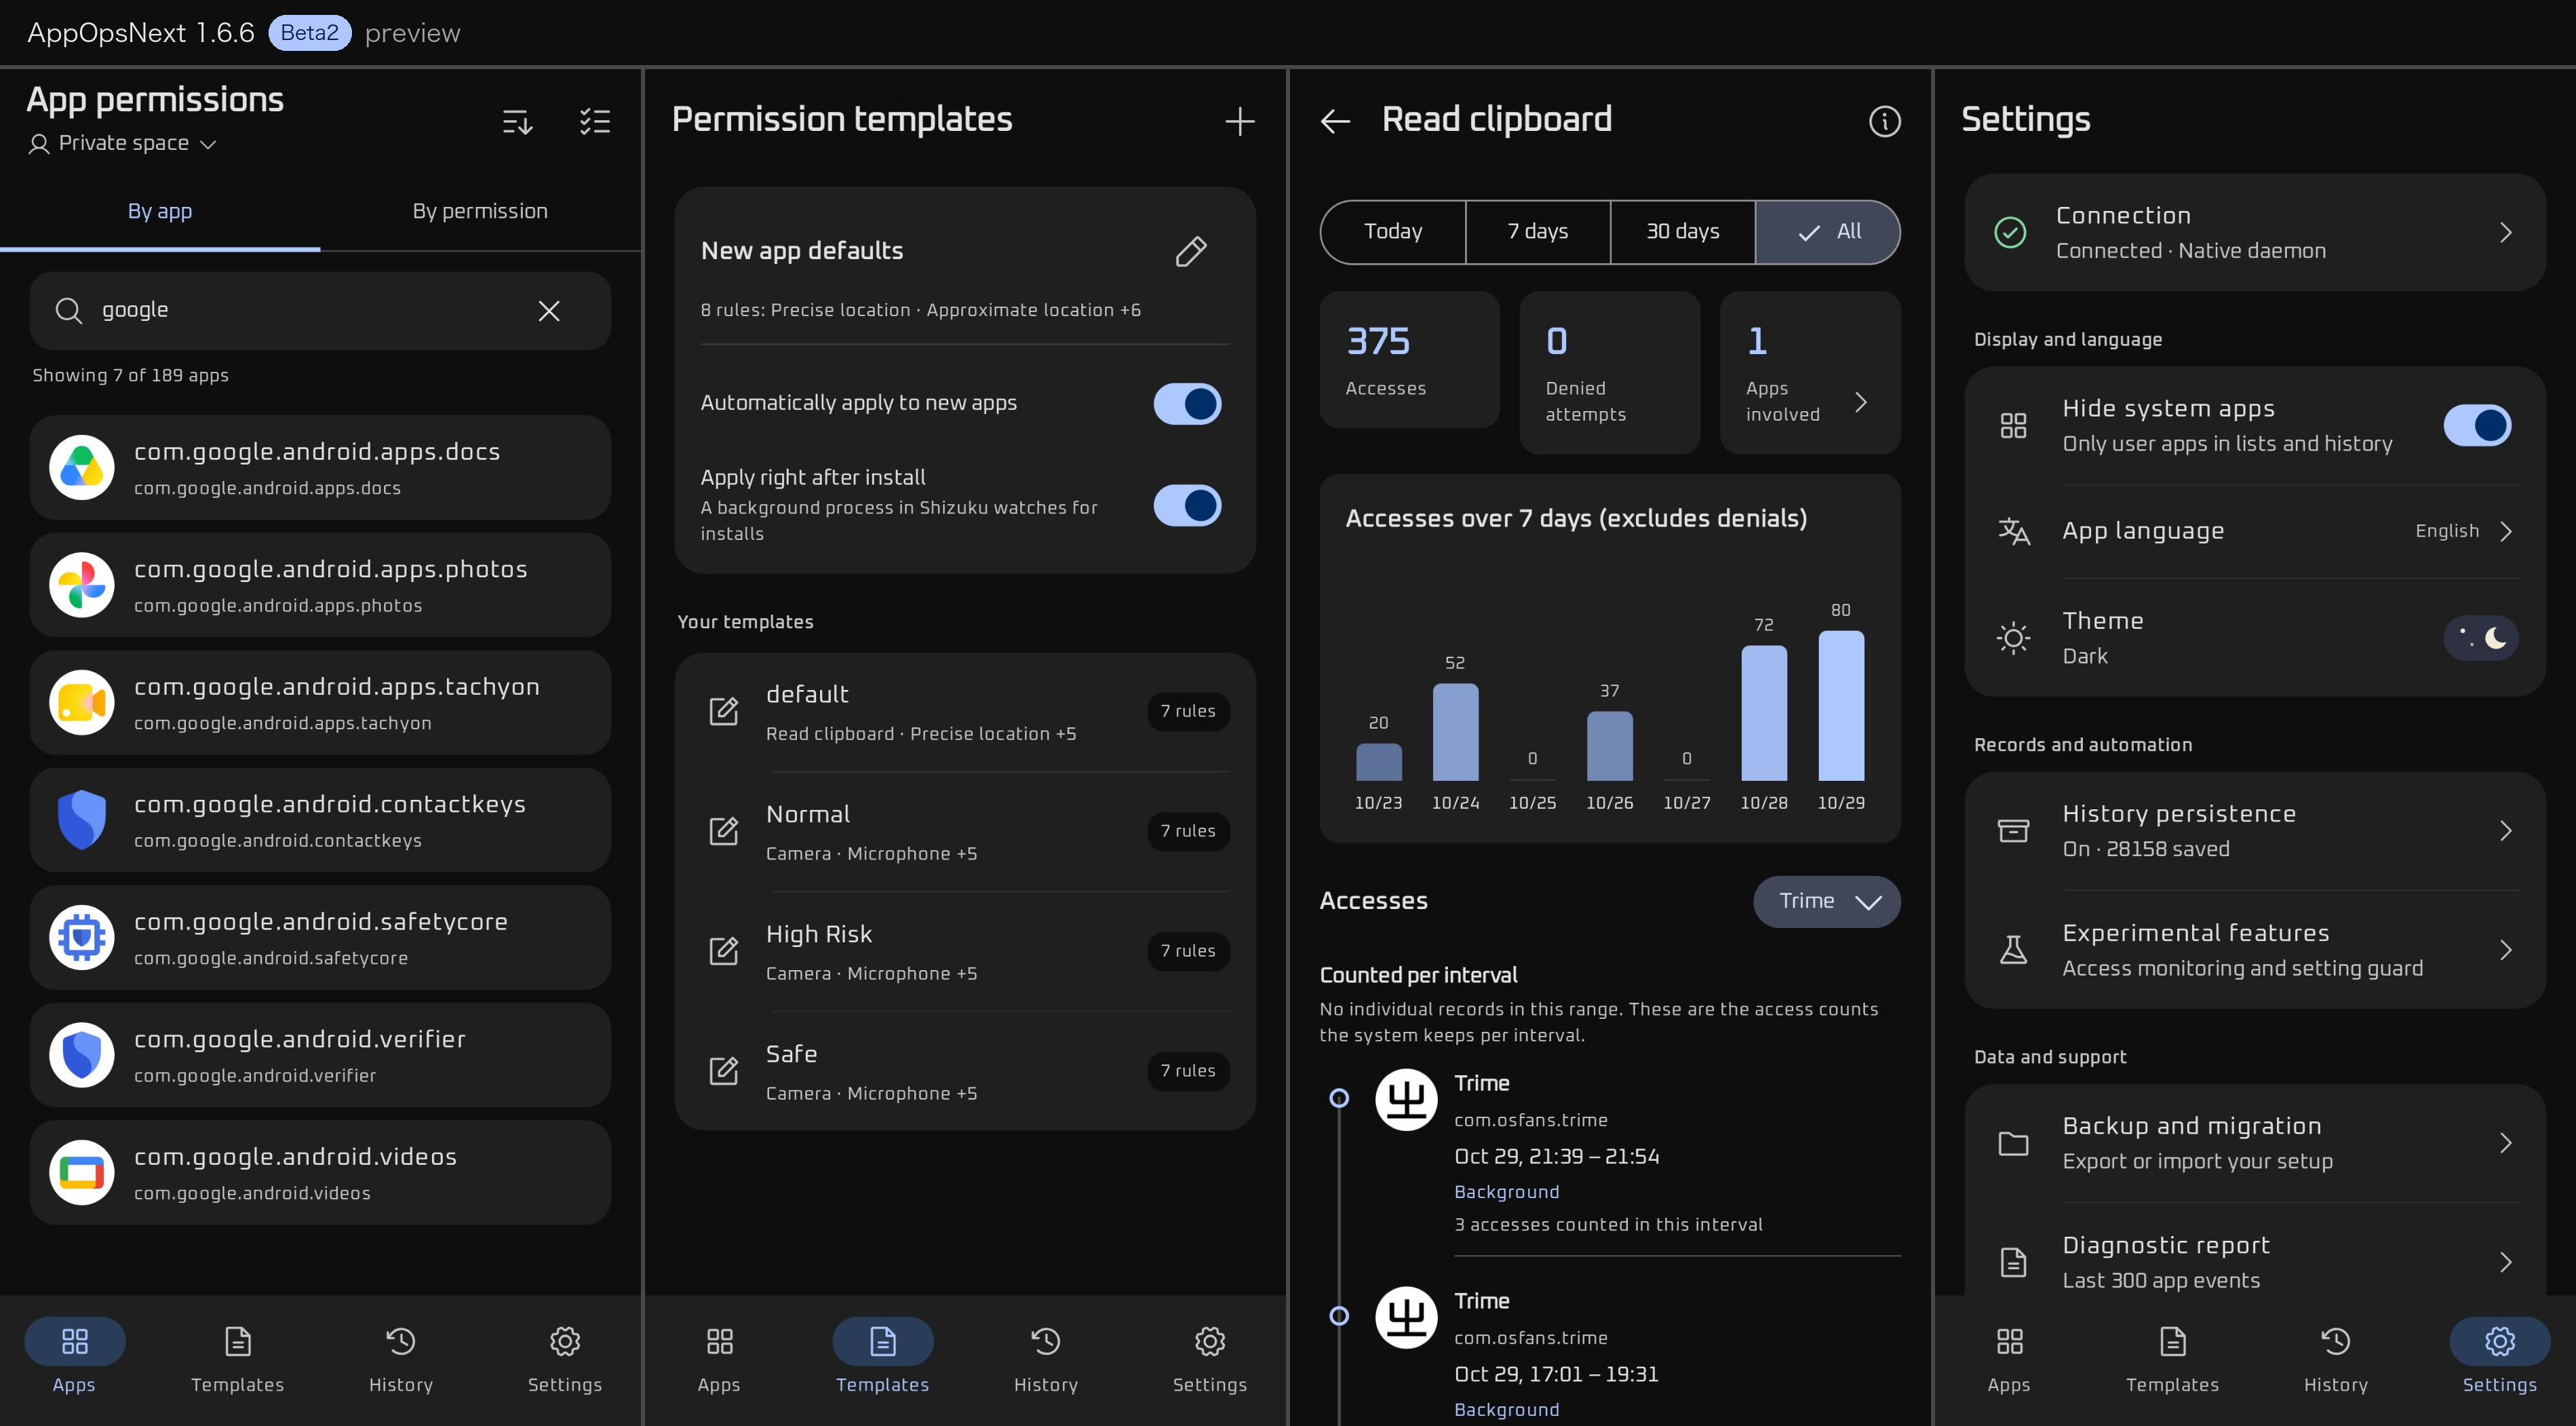
Task: Switch to By permission tab
Action: pos(480,212)
